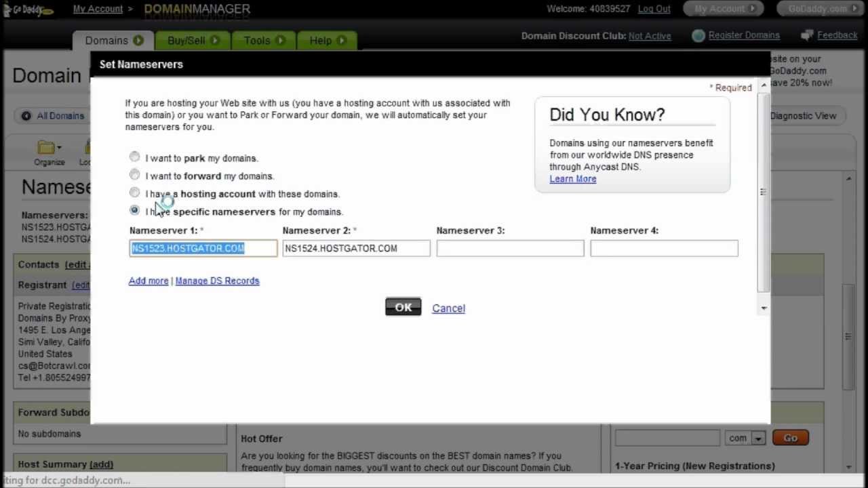Click the Feedback megaphone icon
868x488 pixels.
click(807, 35)
